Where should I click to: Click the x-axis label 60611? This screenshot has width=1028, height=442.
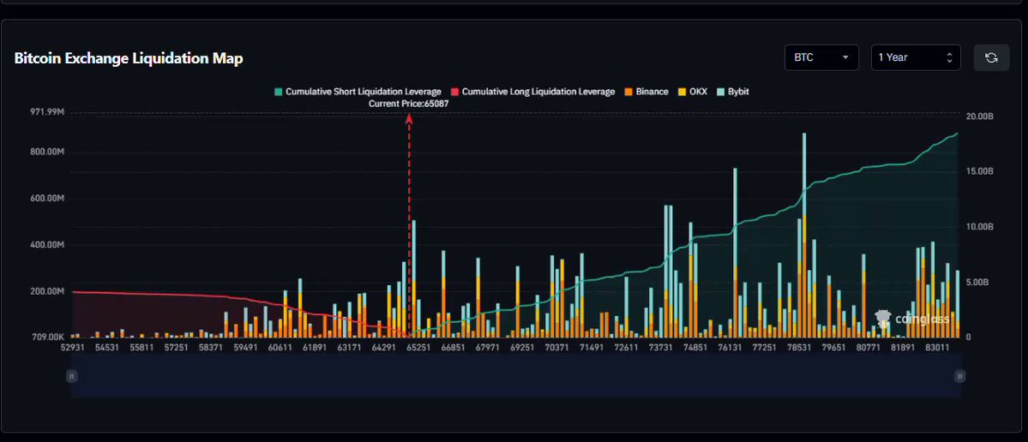(x=280, y=347)
